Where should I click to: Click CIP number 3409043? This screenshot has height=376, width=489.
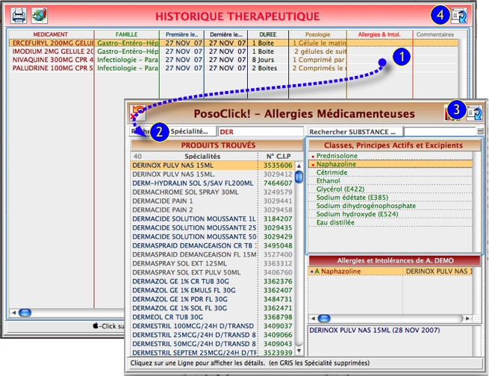coord(278,344)
